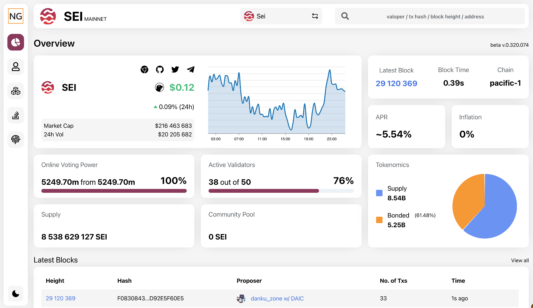Click the pacific-1 chain name
Viewport: 533px width, 308px height.
[505, 83]
